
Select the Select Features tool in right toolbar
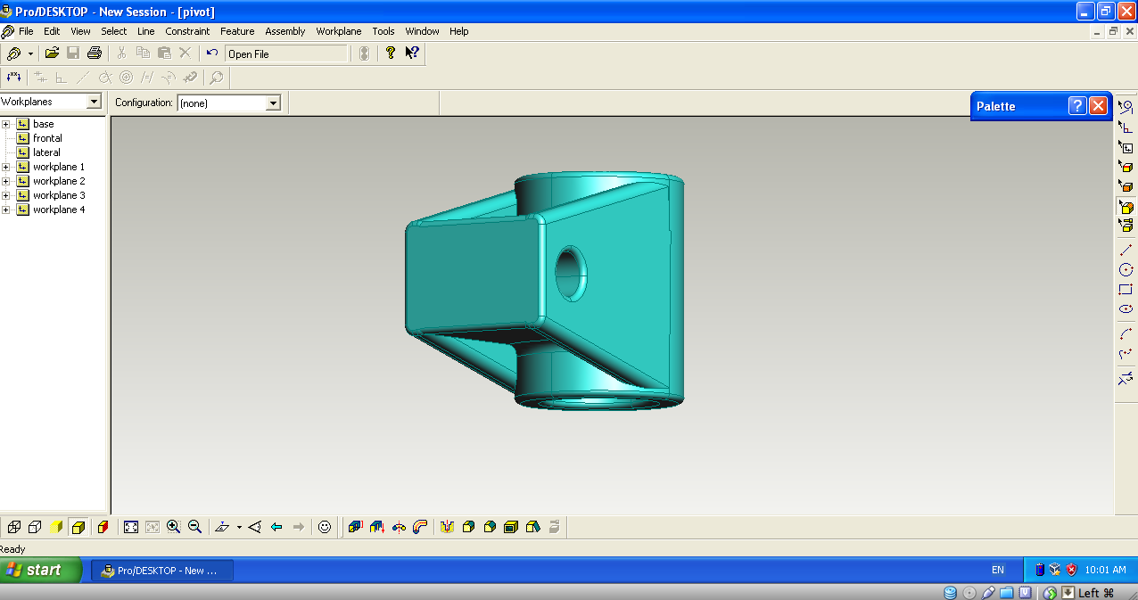(x=1126, y=207)
